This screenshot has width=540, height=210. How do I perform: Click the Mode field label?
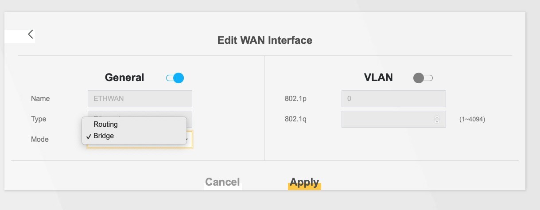[40, 140]
